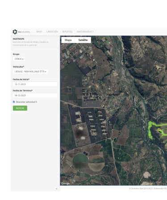Screen dimensions: 167x200
Task: Click the HEATMAPS panel title
Action: (18, 39)
